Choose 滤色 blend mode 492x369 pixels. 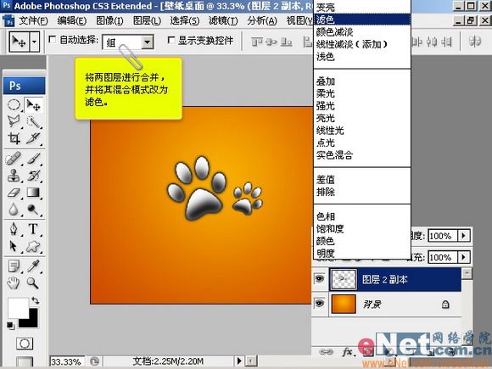point(362,20)
